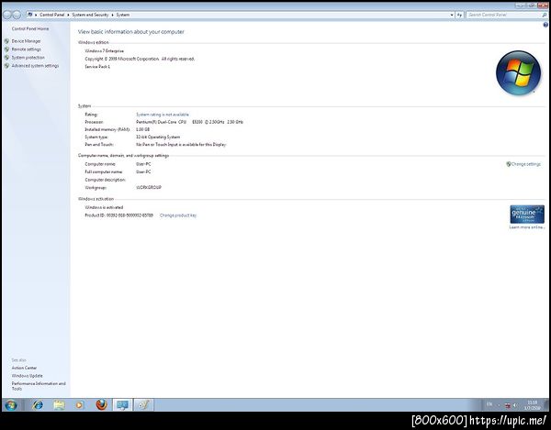Screen dimensions: 551x430
Task: Click the network tray icon
Action: click(508, 405)
